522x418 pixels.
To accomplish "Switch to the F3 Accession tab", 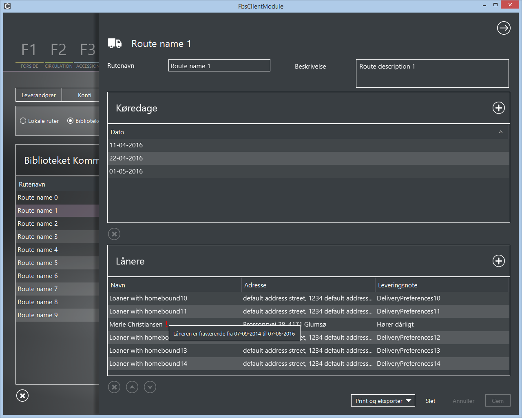I will click(87, 56).
